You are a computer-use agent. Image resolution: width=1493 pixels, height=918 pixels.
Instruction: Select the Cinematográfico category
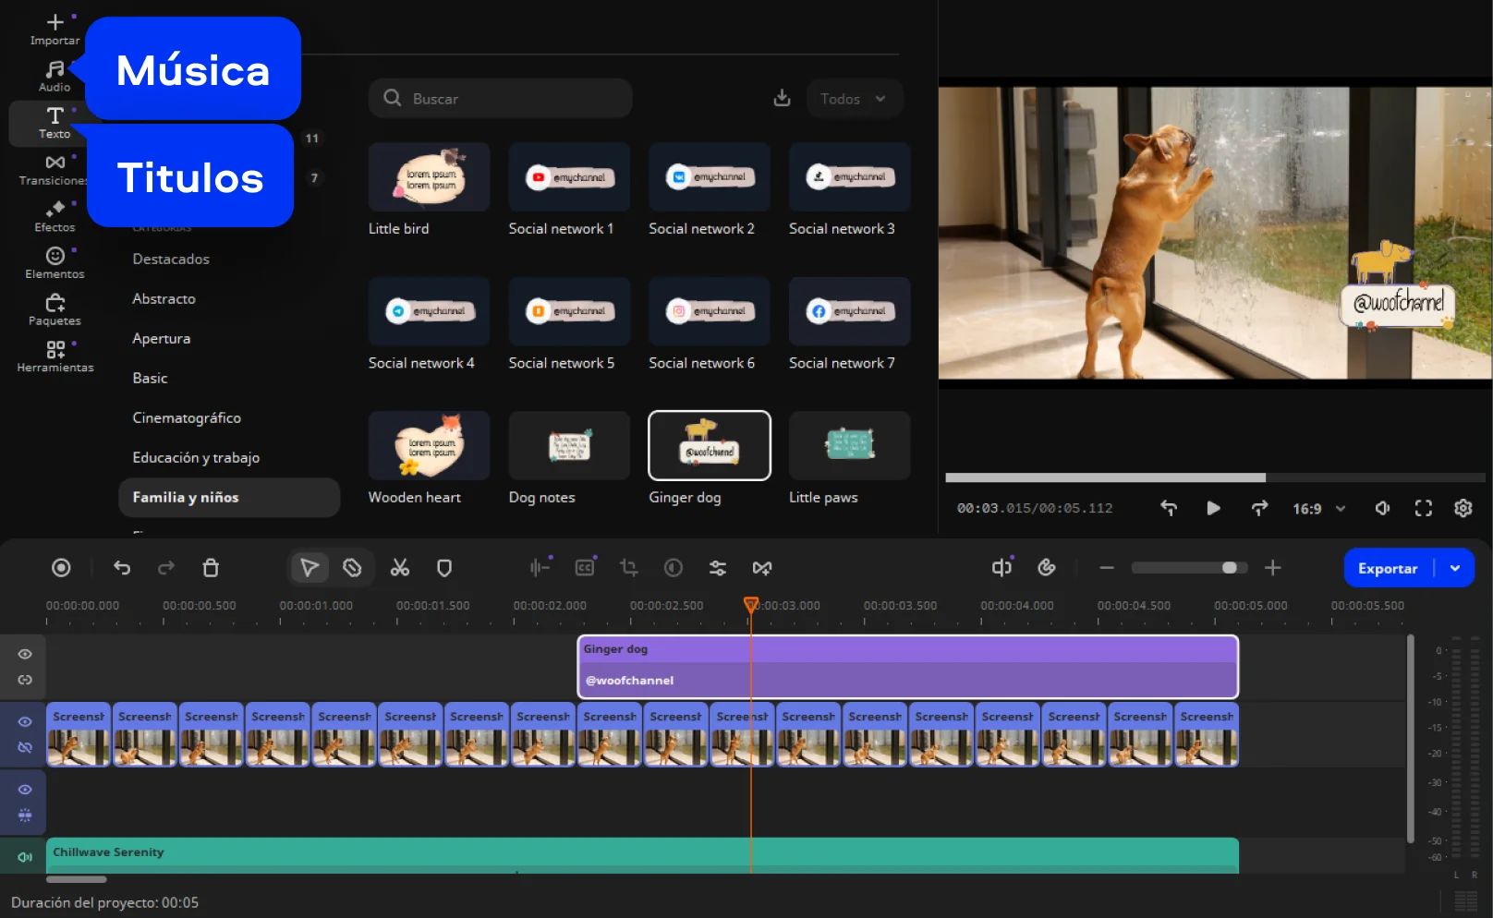tap(187, 418)
